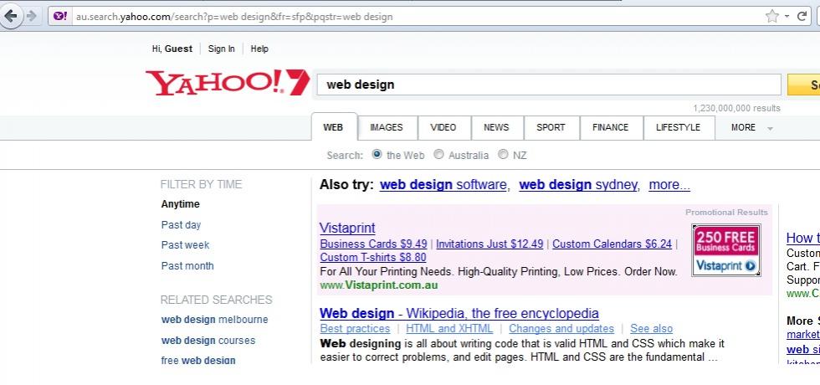Open 'Invitations Just $12.49' link

[x=489, y=244]
